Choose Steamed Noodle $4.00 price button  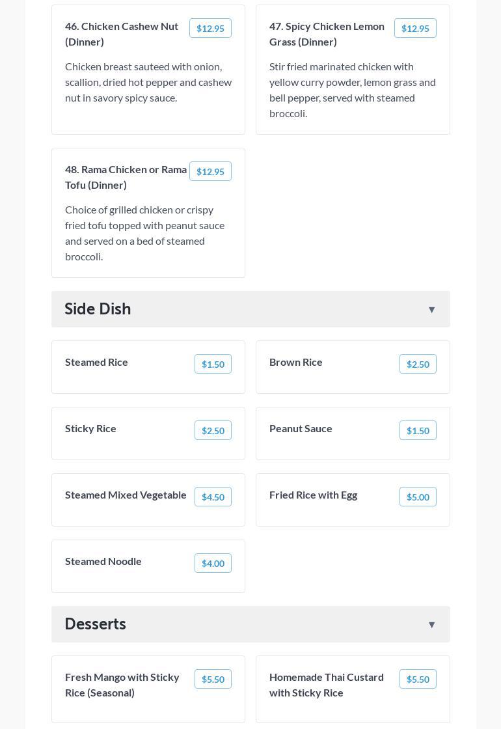coord(213,564)
